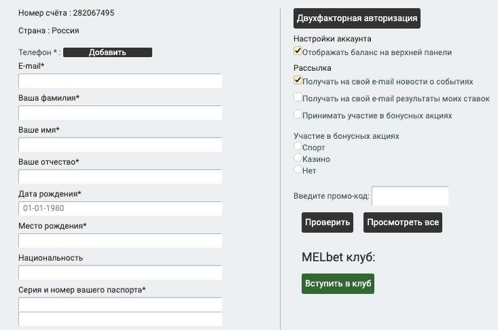498x330 pixels.
Task: Join the club via Вступить в клуб
Action: 338,284
